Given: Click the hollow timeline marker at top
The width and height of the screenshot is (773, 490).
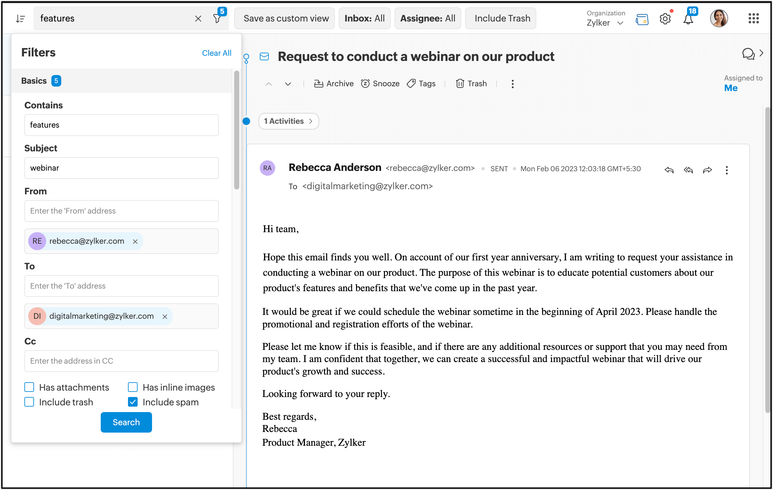Looking at the screenshot, I should [x=246, y=58].
